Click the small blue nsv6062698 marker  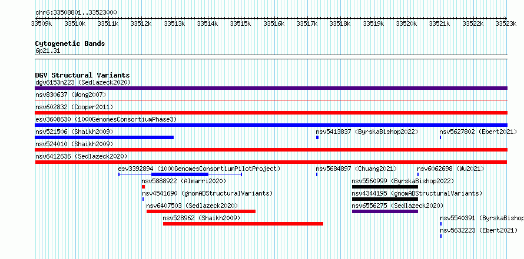[x=418, y=174]
